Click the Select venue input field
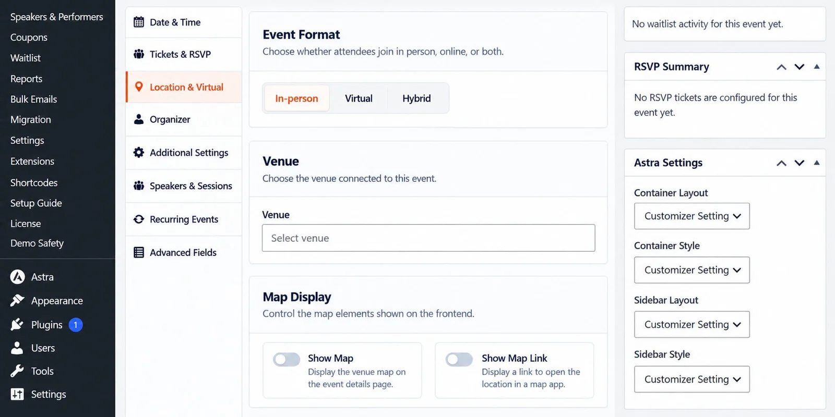 point(428,238)
